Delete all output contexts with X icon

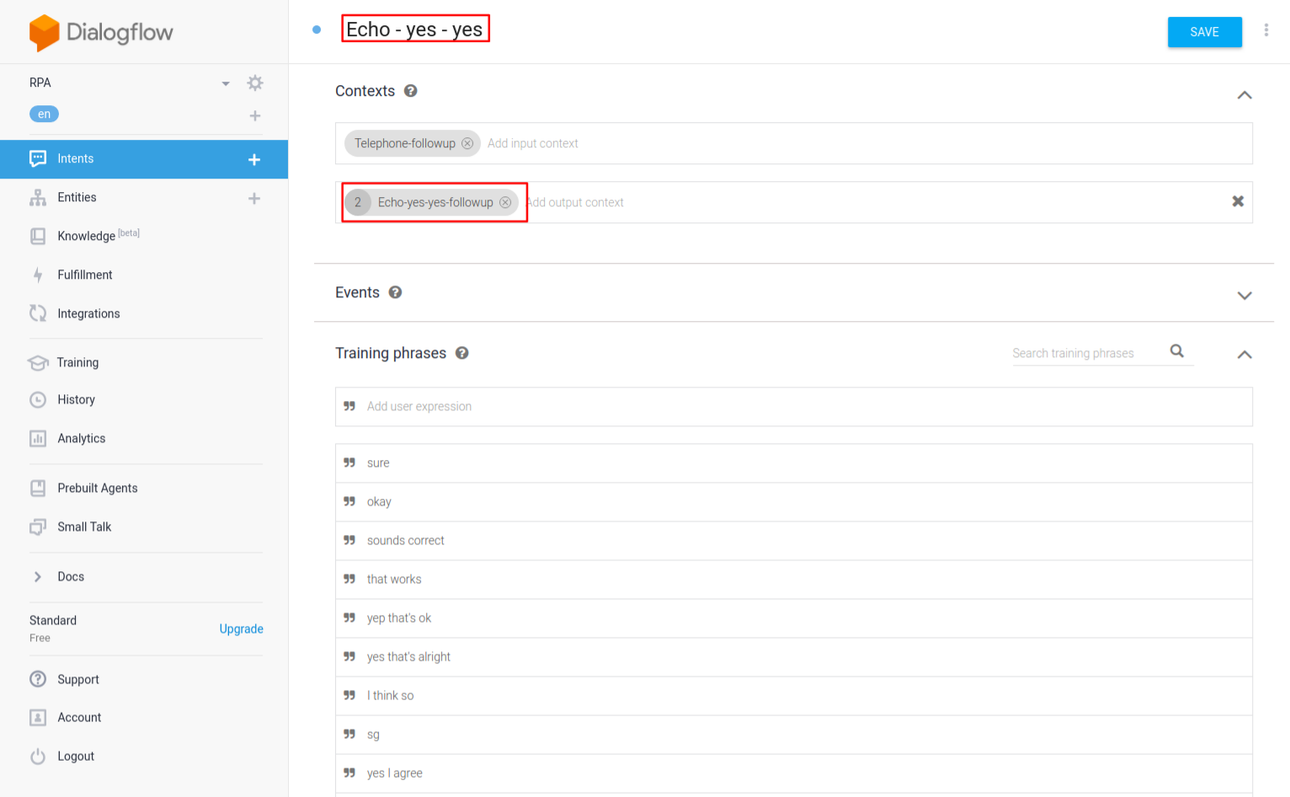1238,201
